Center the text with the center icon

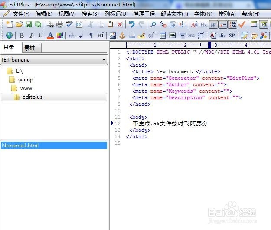182,36
